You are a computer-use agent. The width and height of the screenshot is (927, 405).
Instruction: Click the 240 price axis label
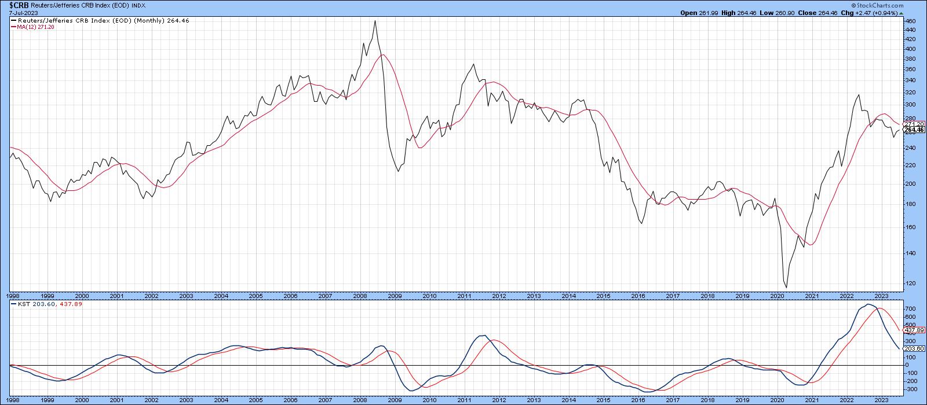(910, 148)
